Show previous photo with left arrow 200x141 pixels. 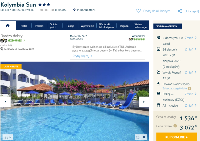6,102
